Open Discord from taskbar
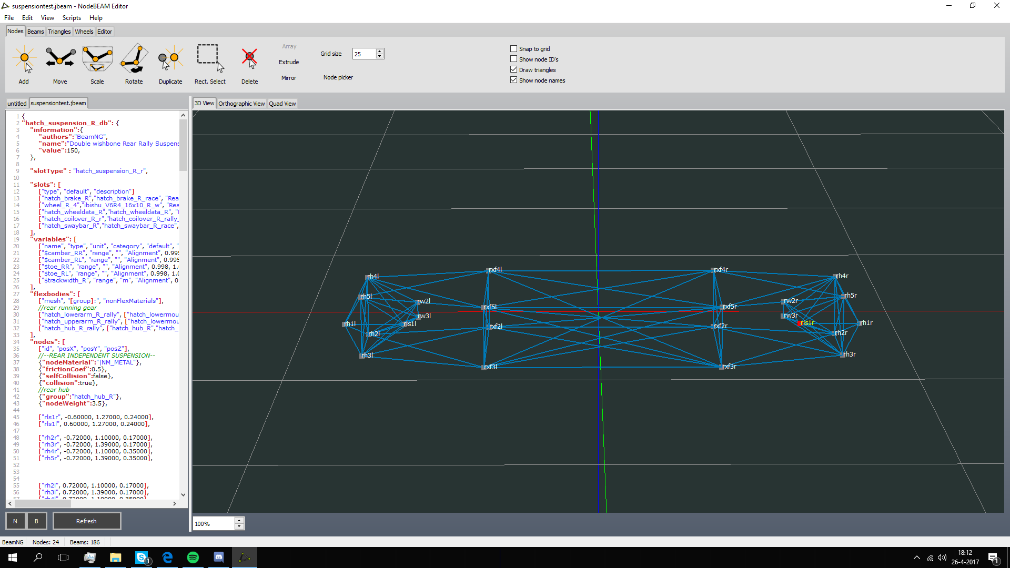The image size is (1010, 568). coord(219,557)
